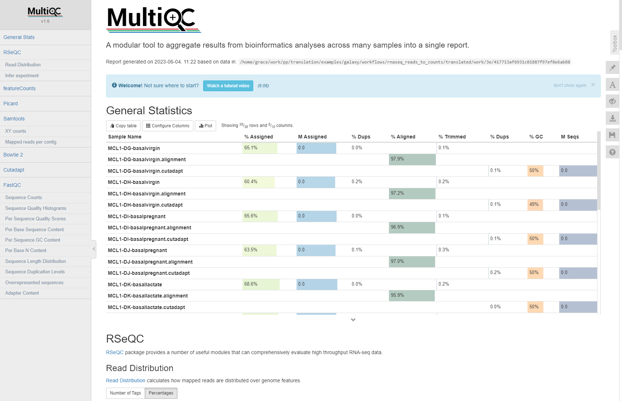Sort table by % Aligned column header
Viewport: 622px width, 401px height.
coord(403,137)
